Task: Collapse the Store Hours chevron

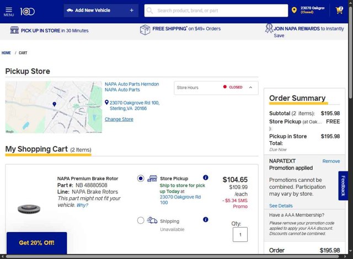Action: (x=250, y=87)
